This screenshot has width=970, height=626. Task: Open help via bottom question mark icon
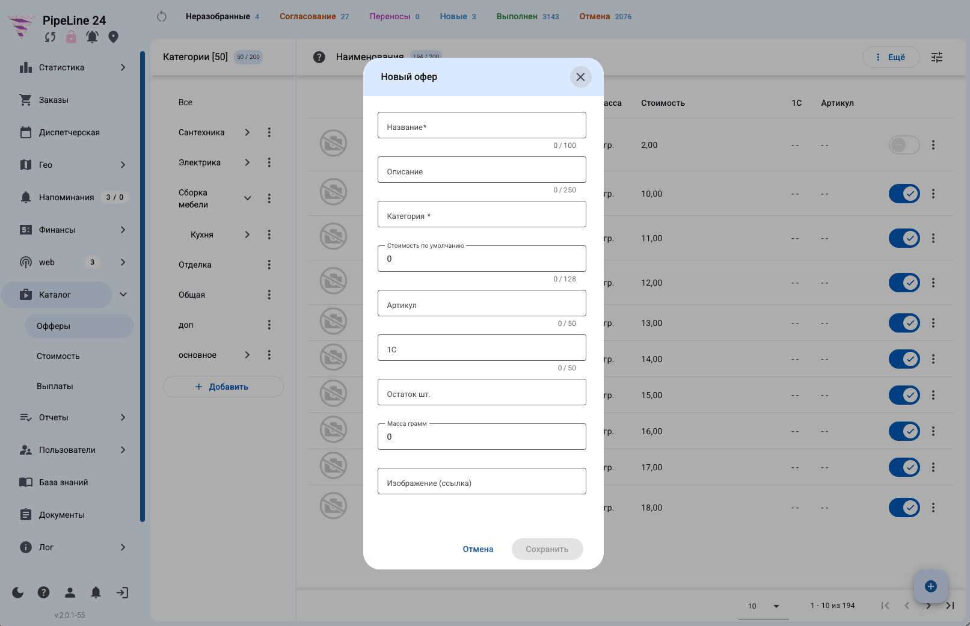tap(44, 592)
